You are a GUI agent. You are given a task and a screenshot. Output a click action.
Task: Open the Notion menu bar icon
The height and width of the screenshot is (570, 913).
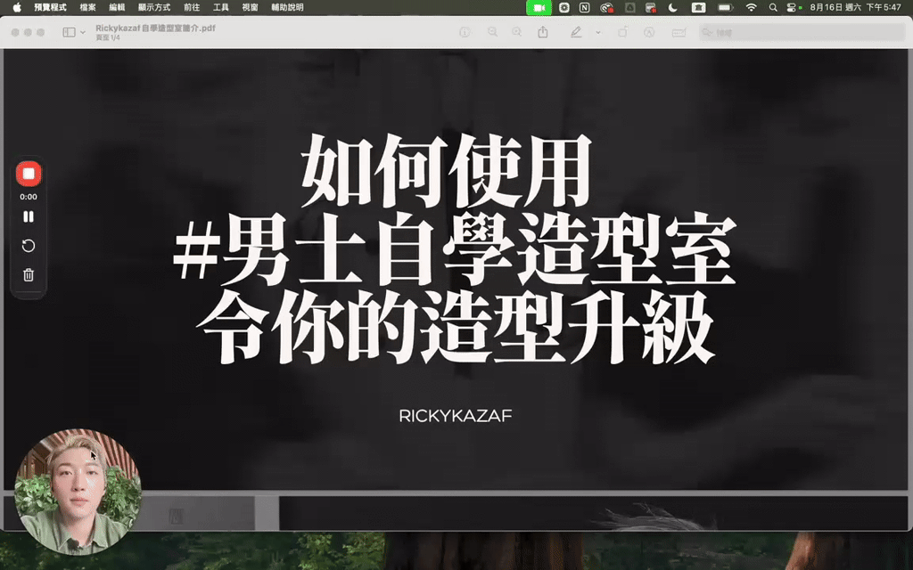pos(585,7)
